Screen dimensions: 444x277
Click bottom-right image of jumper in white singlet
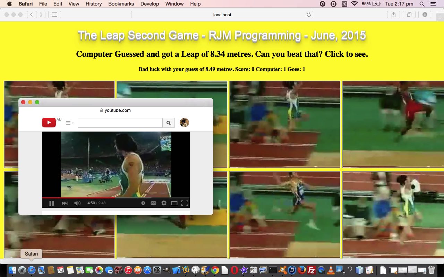(x=393, y=215)
